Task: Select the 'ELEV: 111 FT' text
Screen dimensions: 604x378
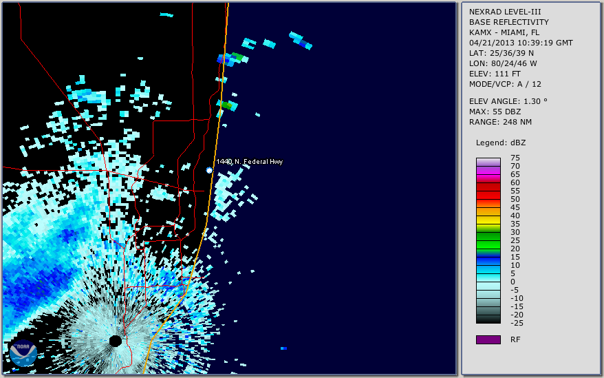Action: [x=495, y=74]
